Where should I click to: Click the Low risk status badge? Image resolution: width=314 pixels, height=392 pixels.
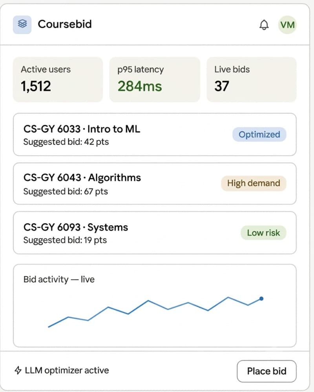click(263, 233)
